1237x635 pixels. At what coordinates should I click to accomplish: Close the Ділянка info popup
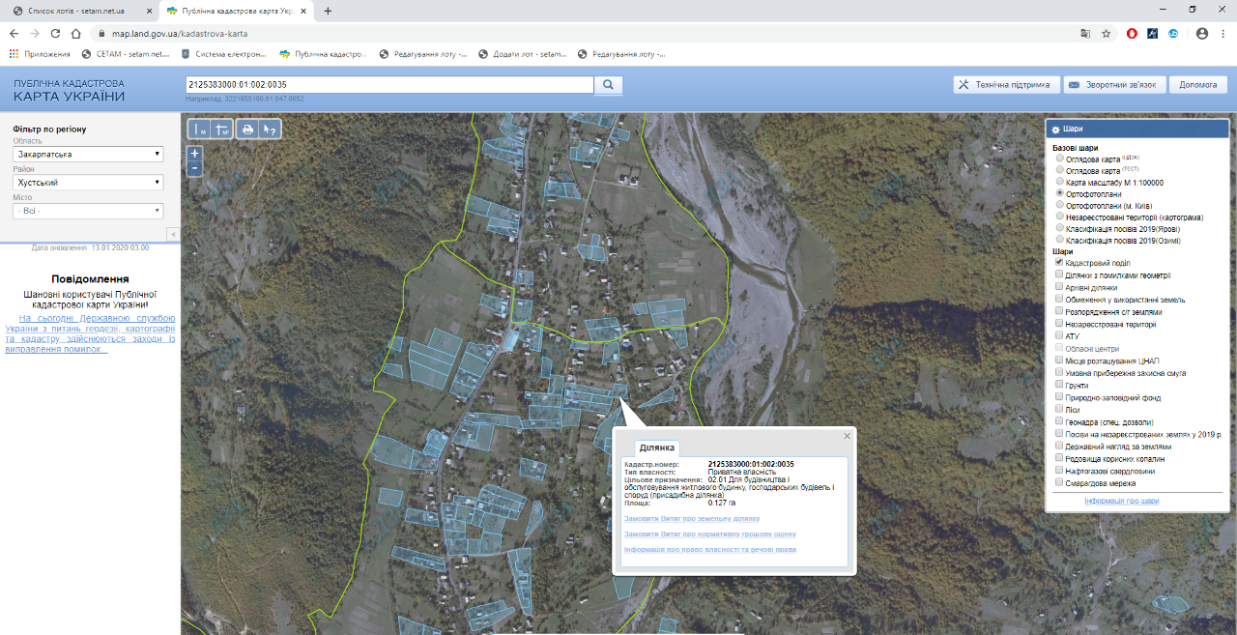[x=848, y=436]
